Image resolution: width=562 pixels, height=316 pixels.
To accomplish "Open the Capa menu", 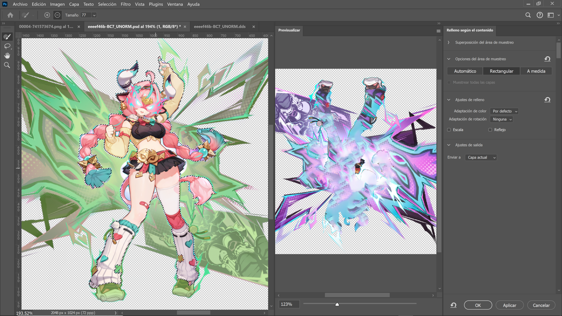I will point(74,4).
